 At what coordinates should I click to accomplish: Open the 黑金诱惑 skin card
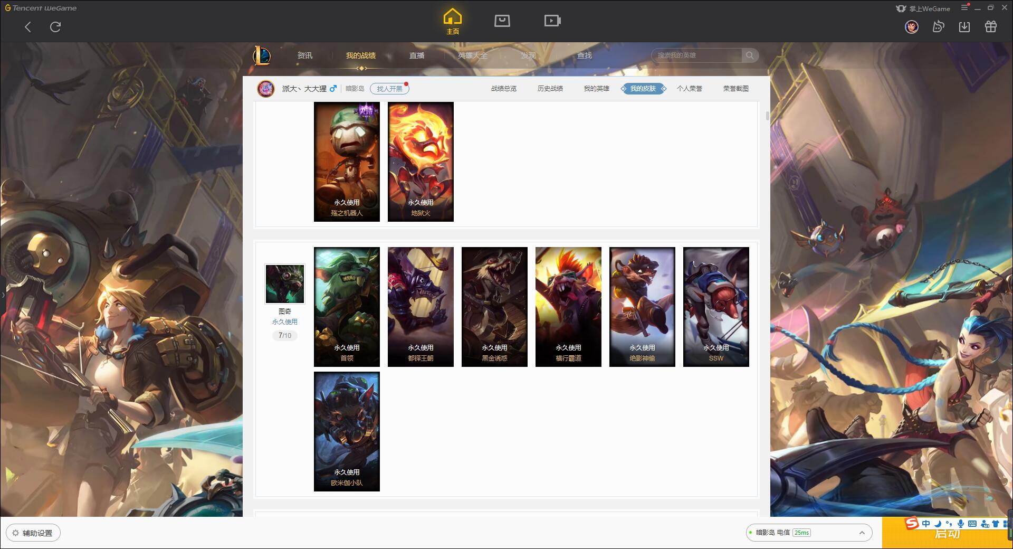494,307
